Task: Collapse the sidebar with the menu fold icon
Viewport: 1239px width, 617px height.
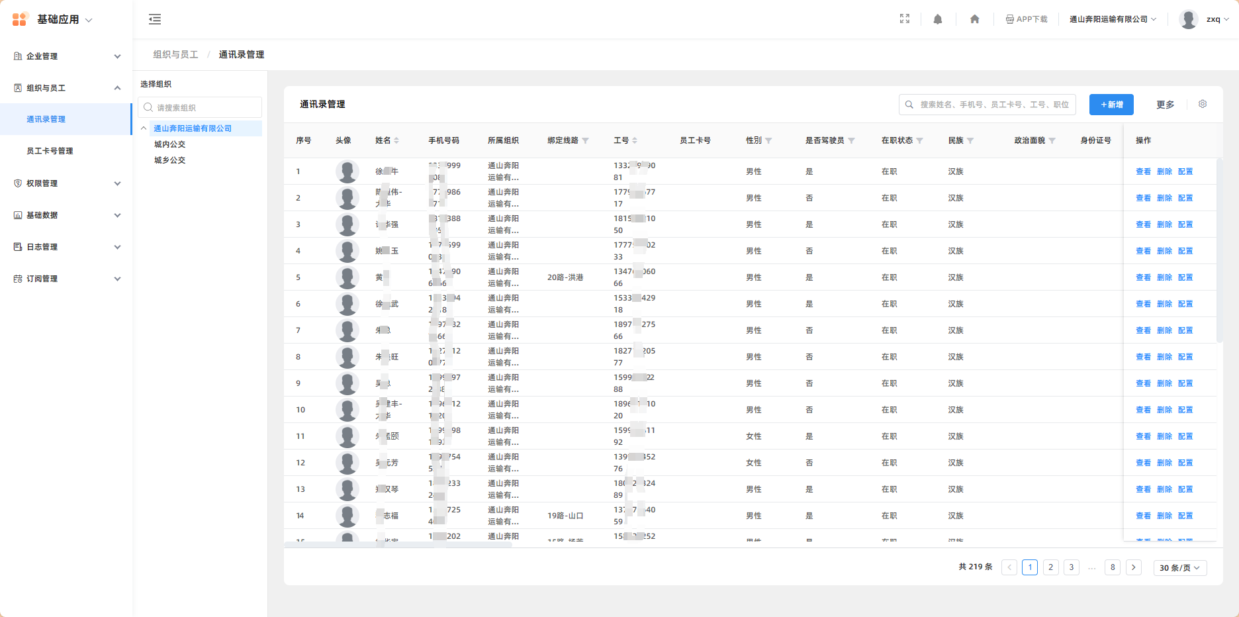Action: coord(155,19)
